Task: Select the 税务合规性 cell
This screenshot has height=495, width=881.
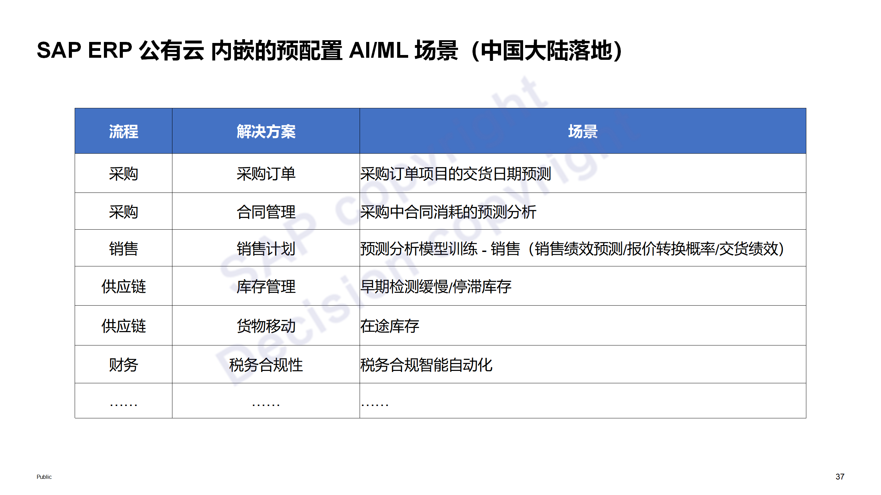Action: click(266, 365)
